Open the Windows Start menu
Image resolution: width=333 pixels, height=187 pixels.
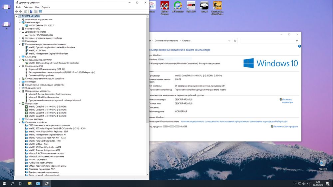coord(4,183)
